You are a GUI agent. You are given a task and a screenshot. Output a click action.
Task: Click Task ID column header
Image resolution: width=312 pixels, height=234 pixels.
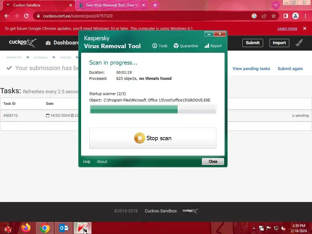point(9,104)
